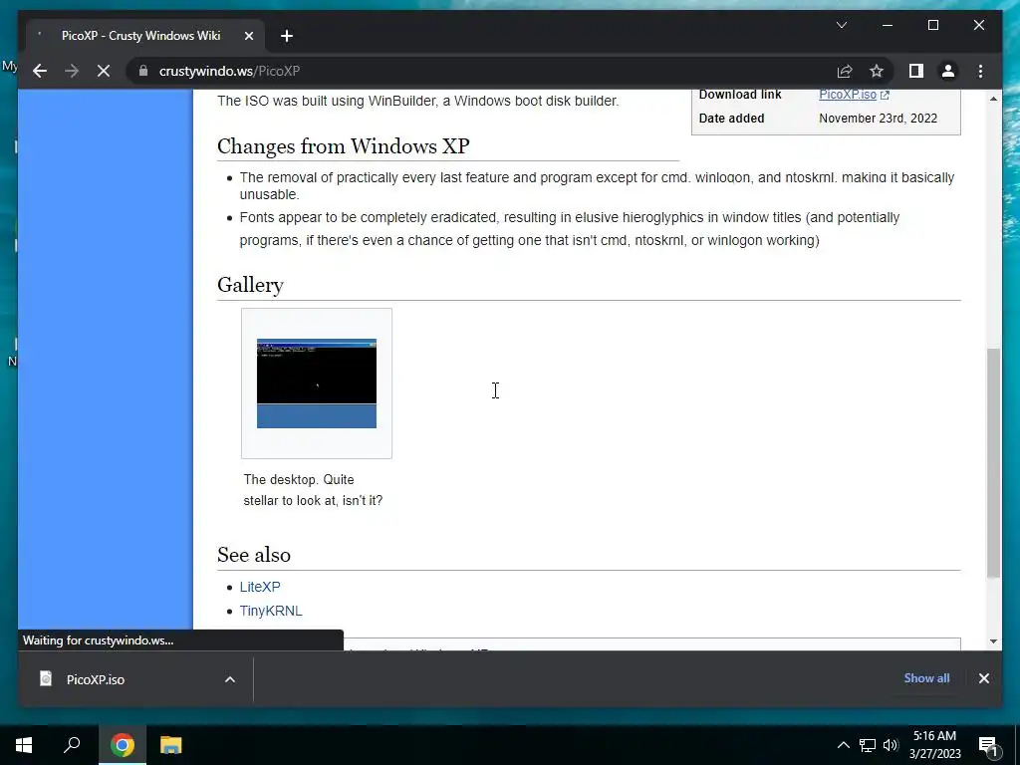The height and width of the screenshot is (765, 1020).
Task: Click the gallery caption 'The desktop. Quite'
Action: 299,479
